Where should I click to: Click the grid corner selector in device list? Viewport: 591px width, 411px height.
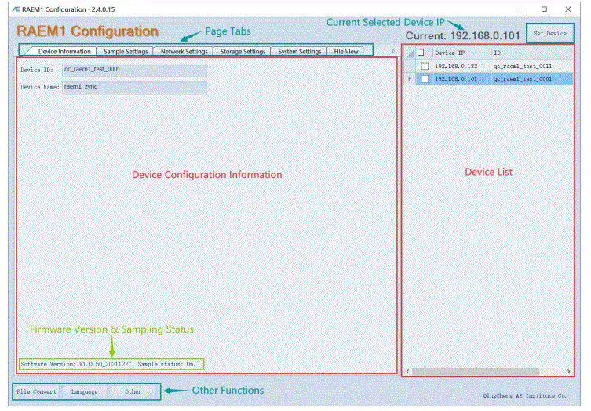coord(410,53)
